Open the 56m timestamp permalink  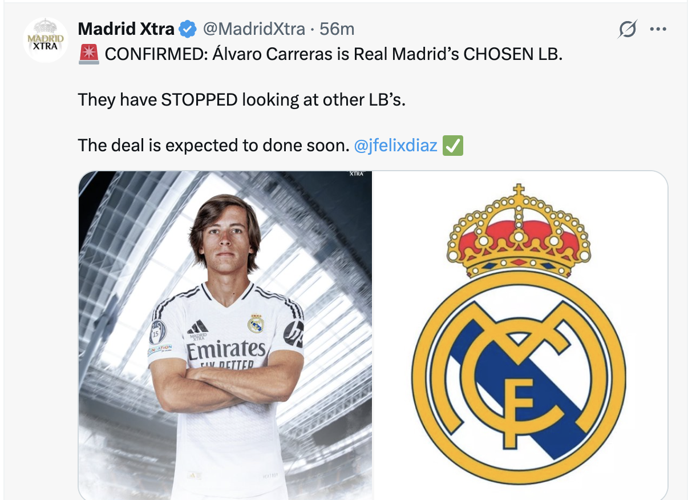337,29
